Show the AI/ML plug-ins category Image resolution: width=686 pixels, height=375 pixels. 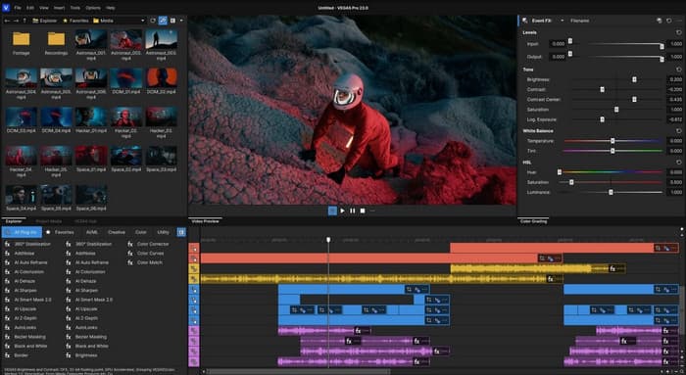pos(92,232)
